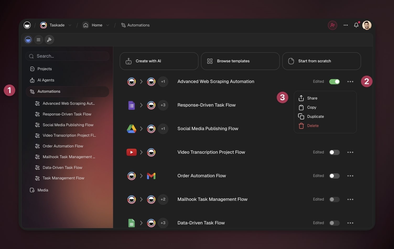Open the top bar three-dot menu
This screenshot has width=394, height=249.
[346, 25]
